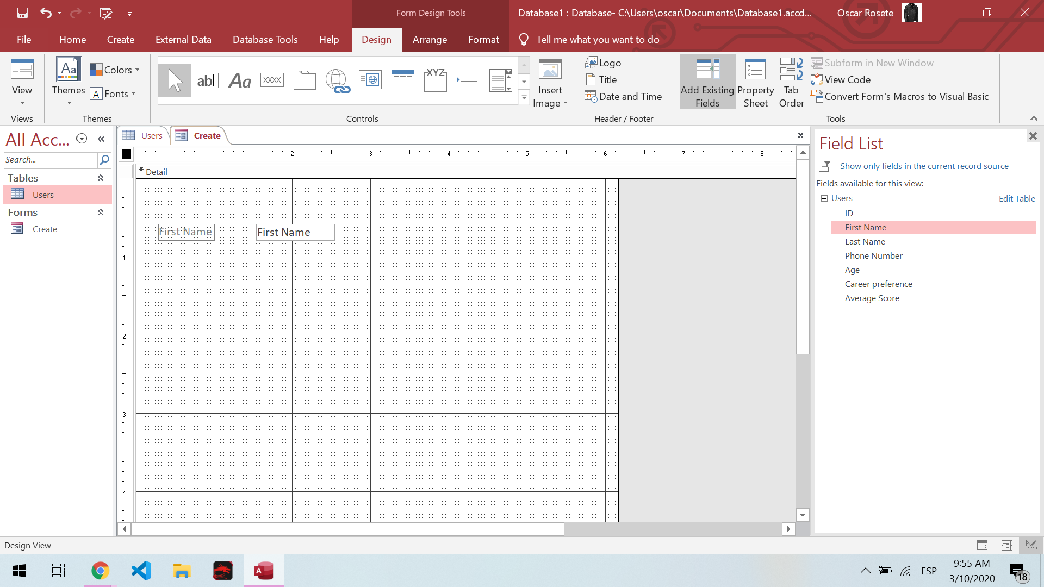The image size is (1044, 587).
Task: Toggle the Add Existing Fields pane
Action: tap(707, 82)
